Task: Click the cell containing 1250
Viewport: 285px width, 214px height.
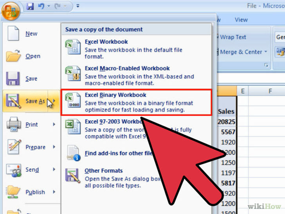Action: 226,163
